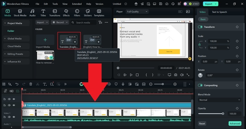Open the Filters panel
246x129 pixels.
pos(77,13)
